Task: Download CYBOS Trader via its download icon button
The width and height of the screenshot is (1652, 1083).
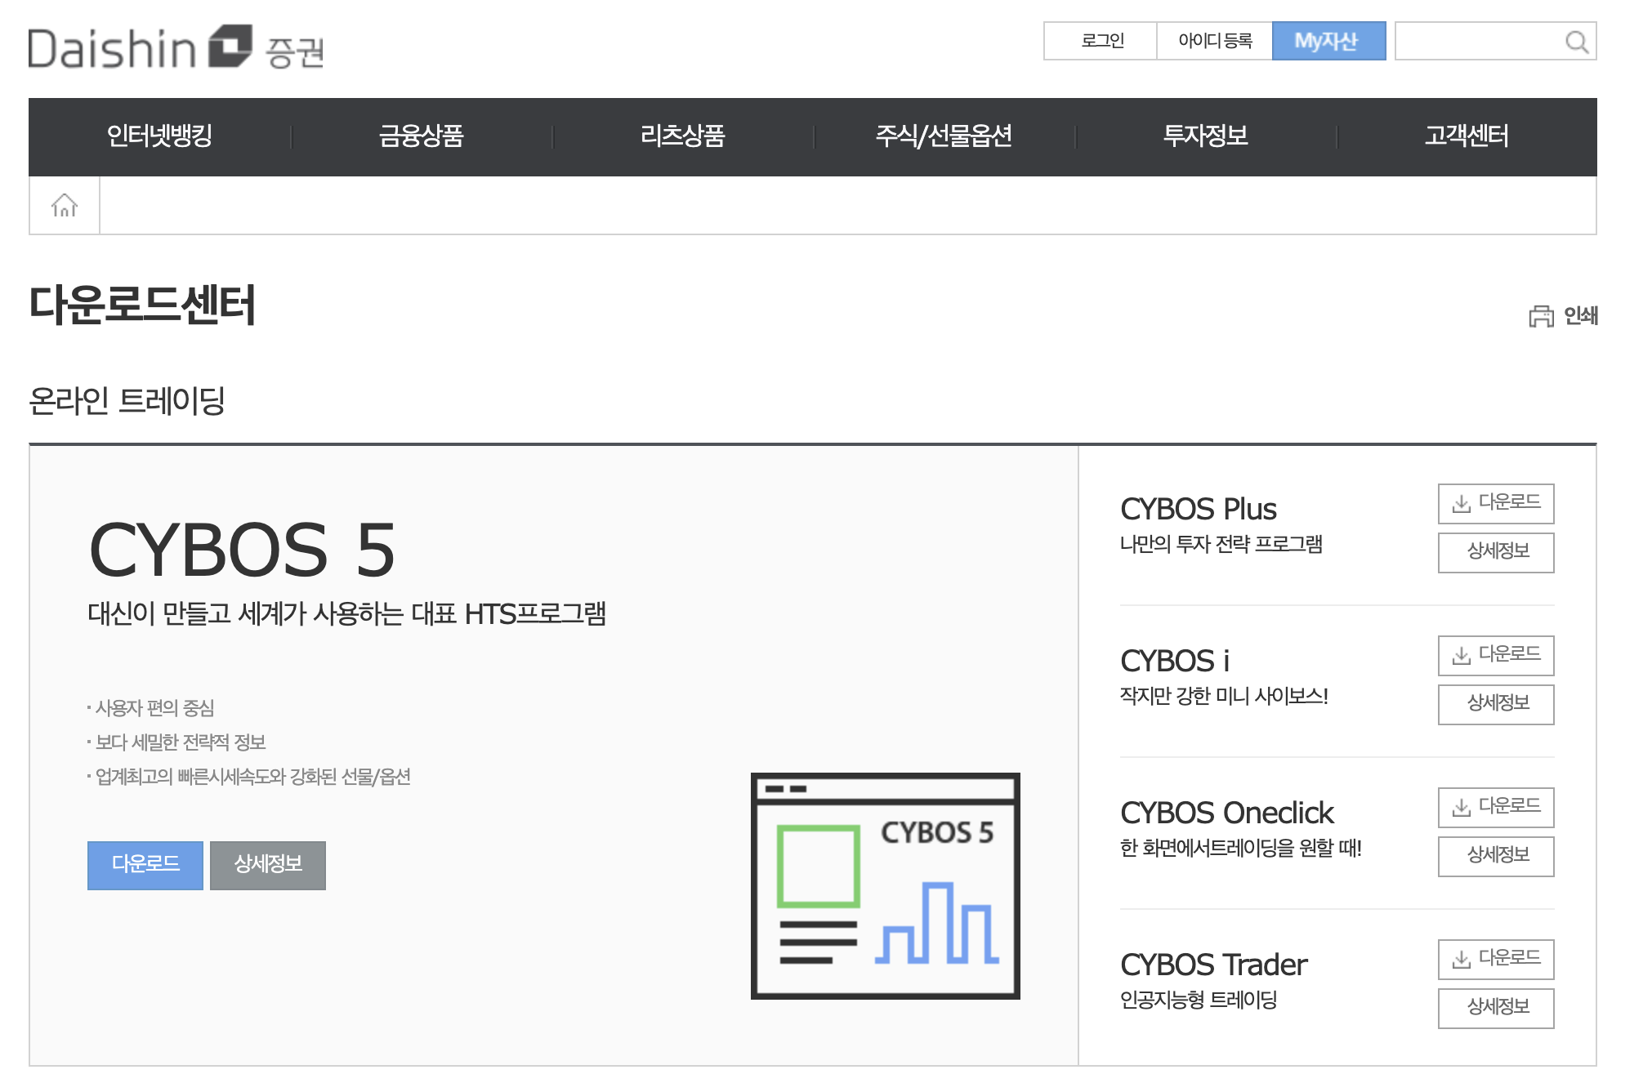Action: click(x=1495, y=959)
